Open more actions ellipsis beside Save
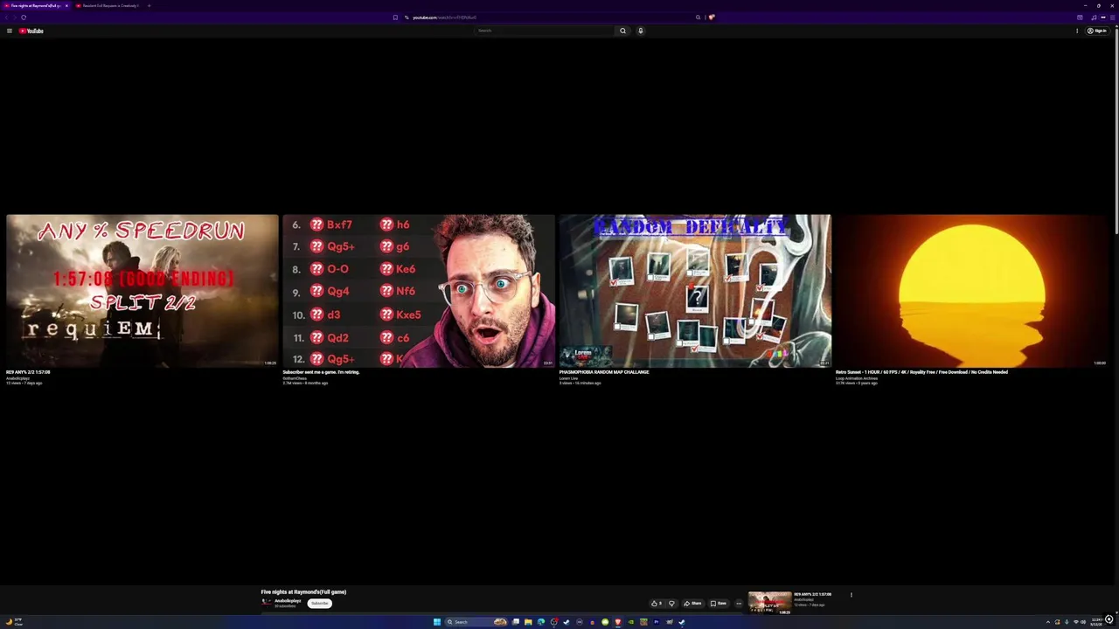1119x629 pixels. click(739, 603)
